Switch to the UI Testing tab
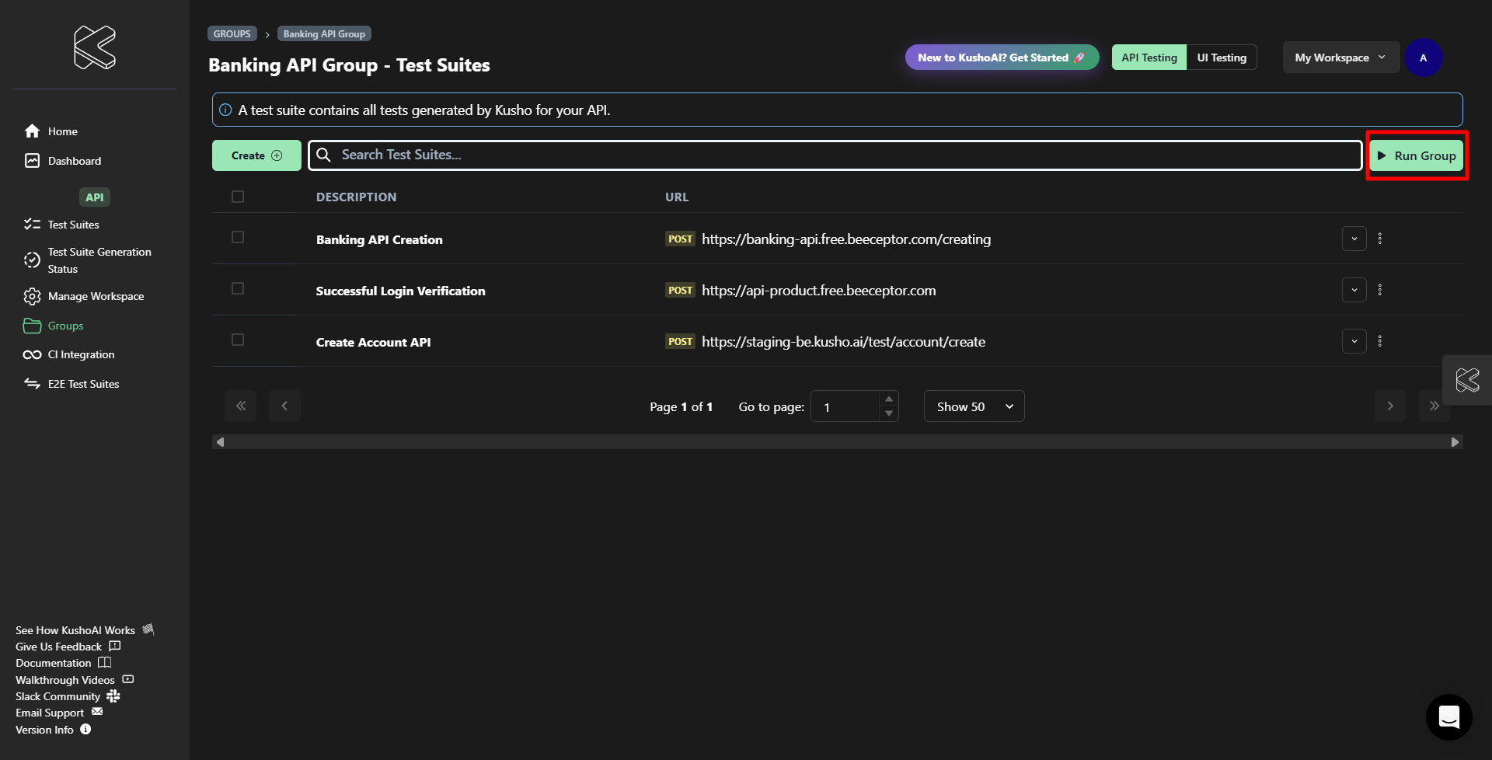Screen dimensions: 1492x760 coord(1221,58)
